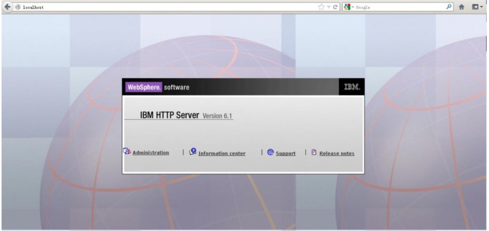
Task: Bookmark this page with the star icon
Action: 321,7
